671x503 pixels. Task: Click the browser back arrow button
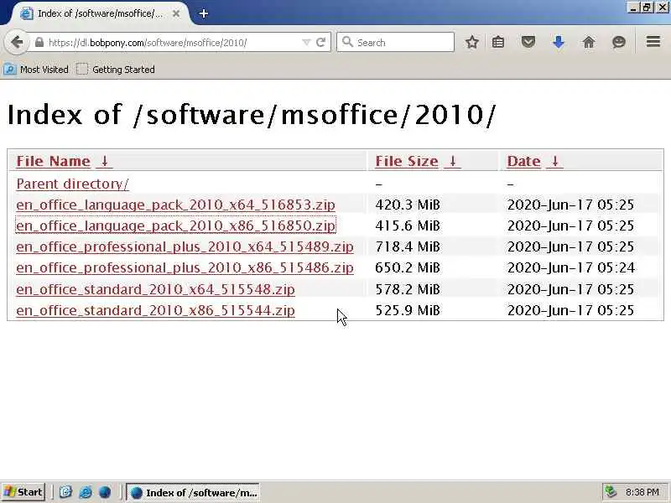click(17, 42)
